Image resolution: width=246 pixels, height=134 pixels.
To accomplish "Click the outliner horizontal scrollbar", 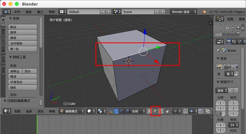I will 227,35.
